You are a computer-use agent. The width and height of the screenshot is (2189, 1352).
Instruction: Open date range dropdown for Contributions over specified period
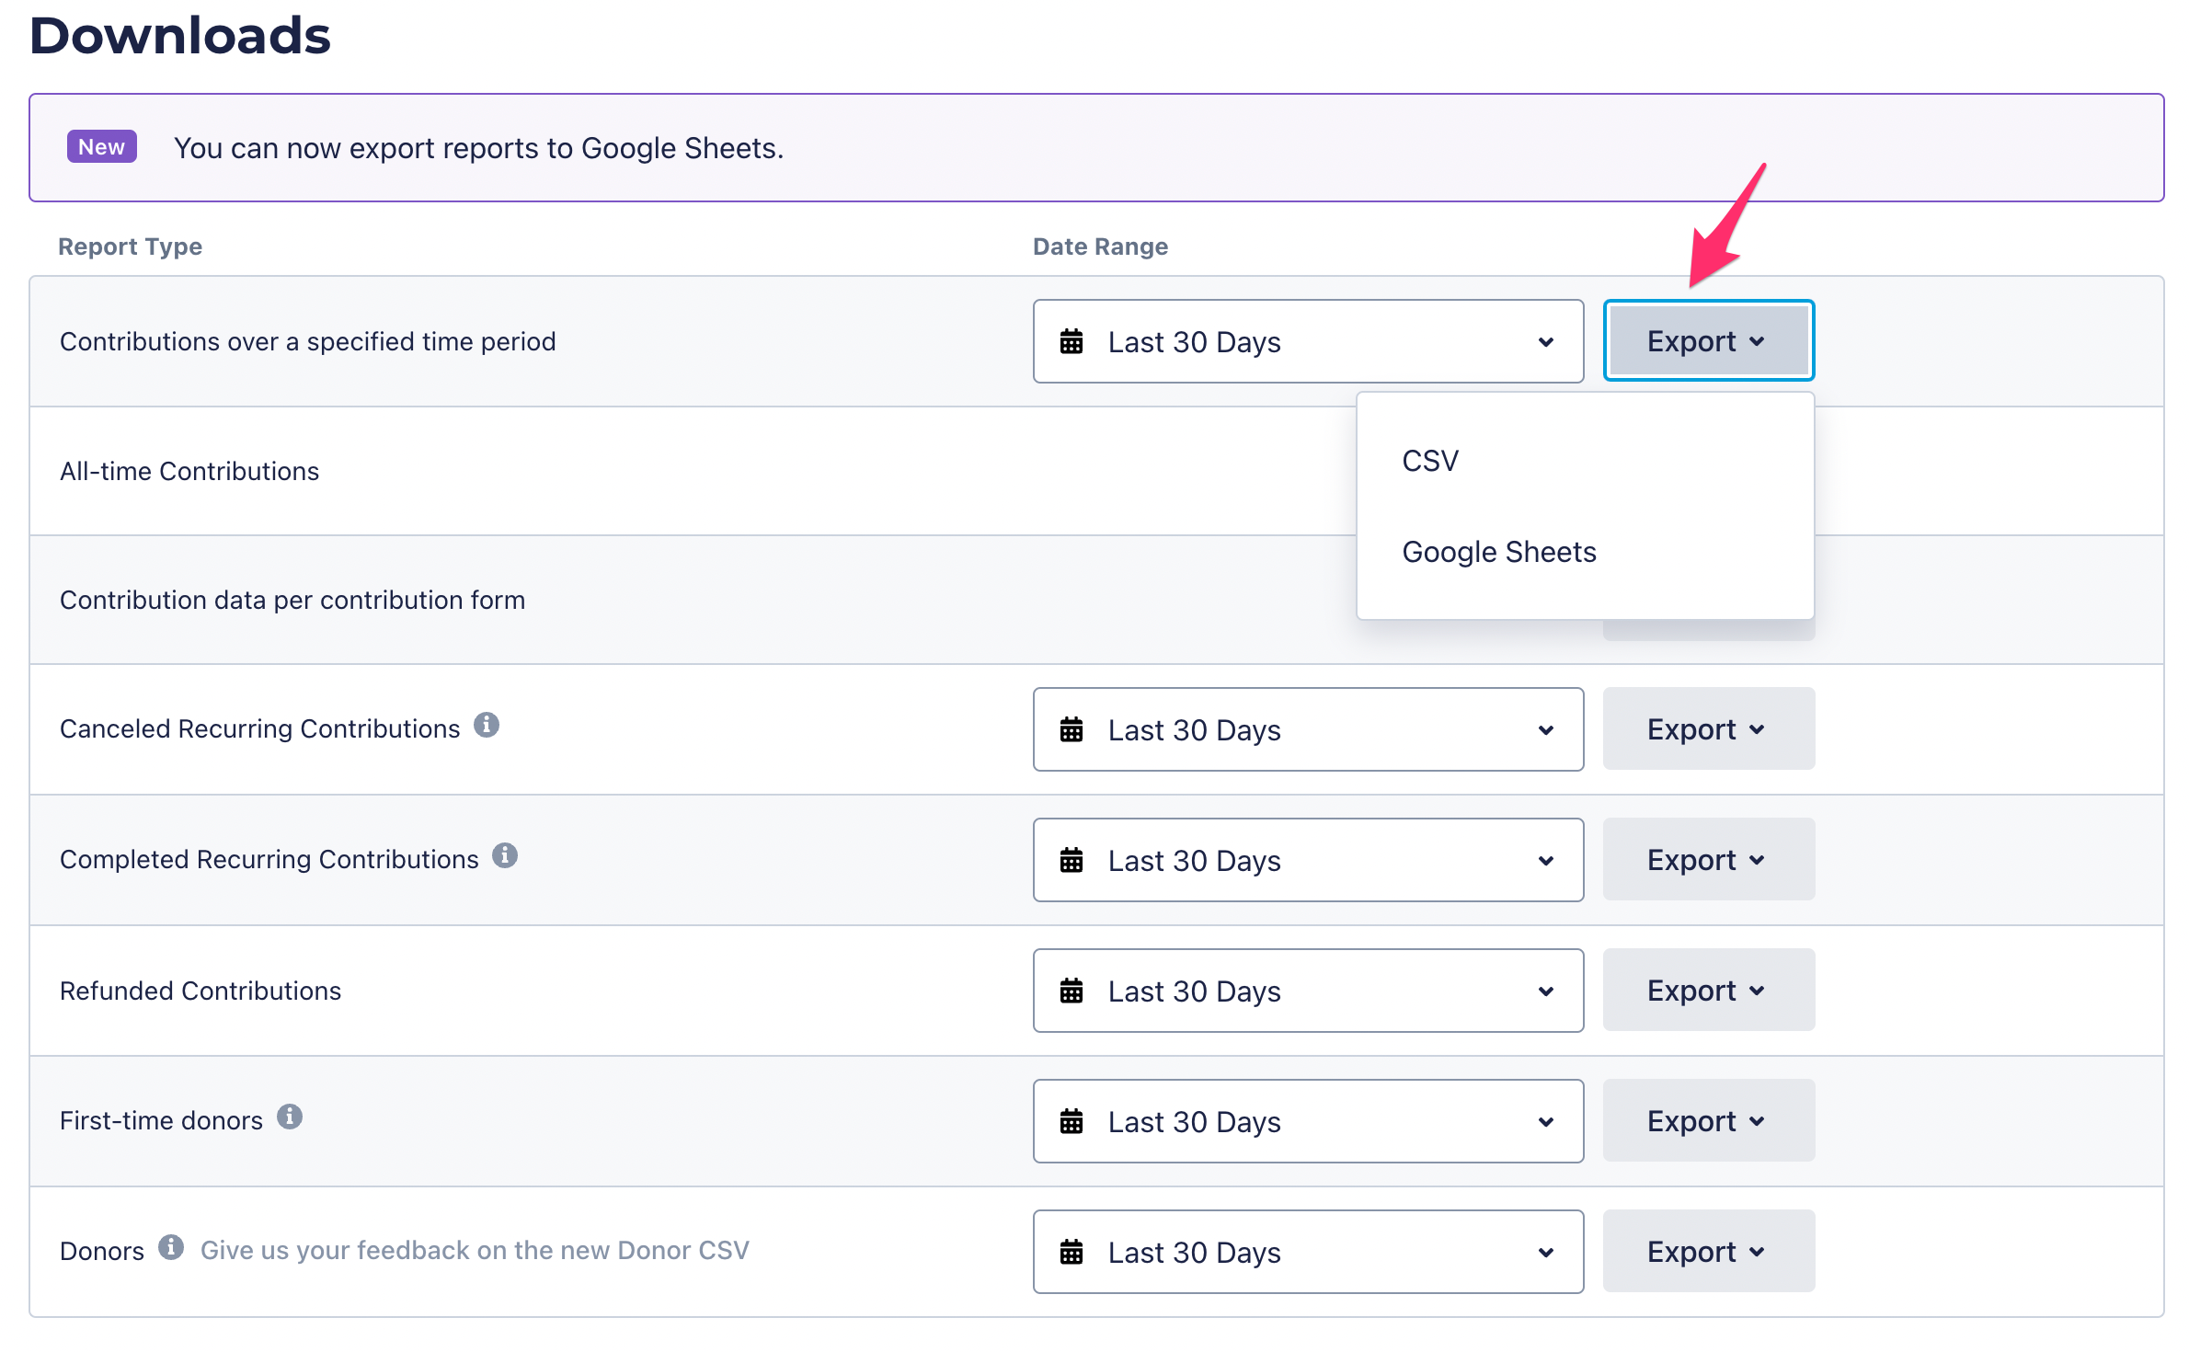click(x=1308, y=341)
